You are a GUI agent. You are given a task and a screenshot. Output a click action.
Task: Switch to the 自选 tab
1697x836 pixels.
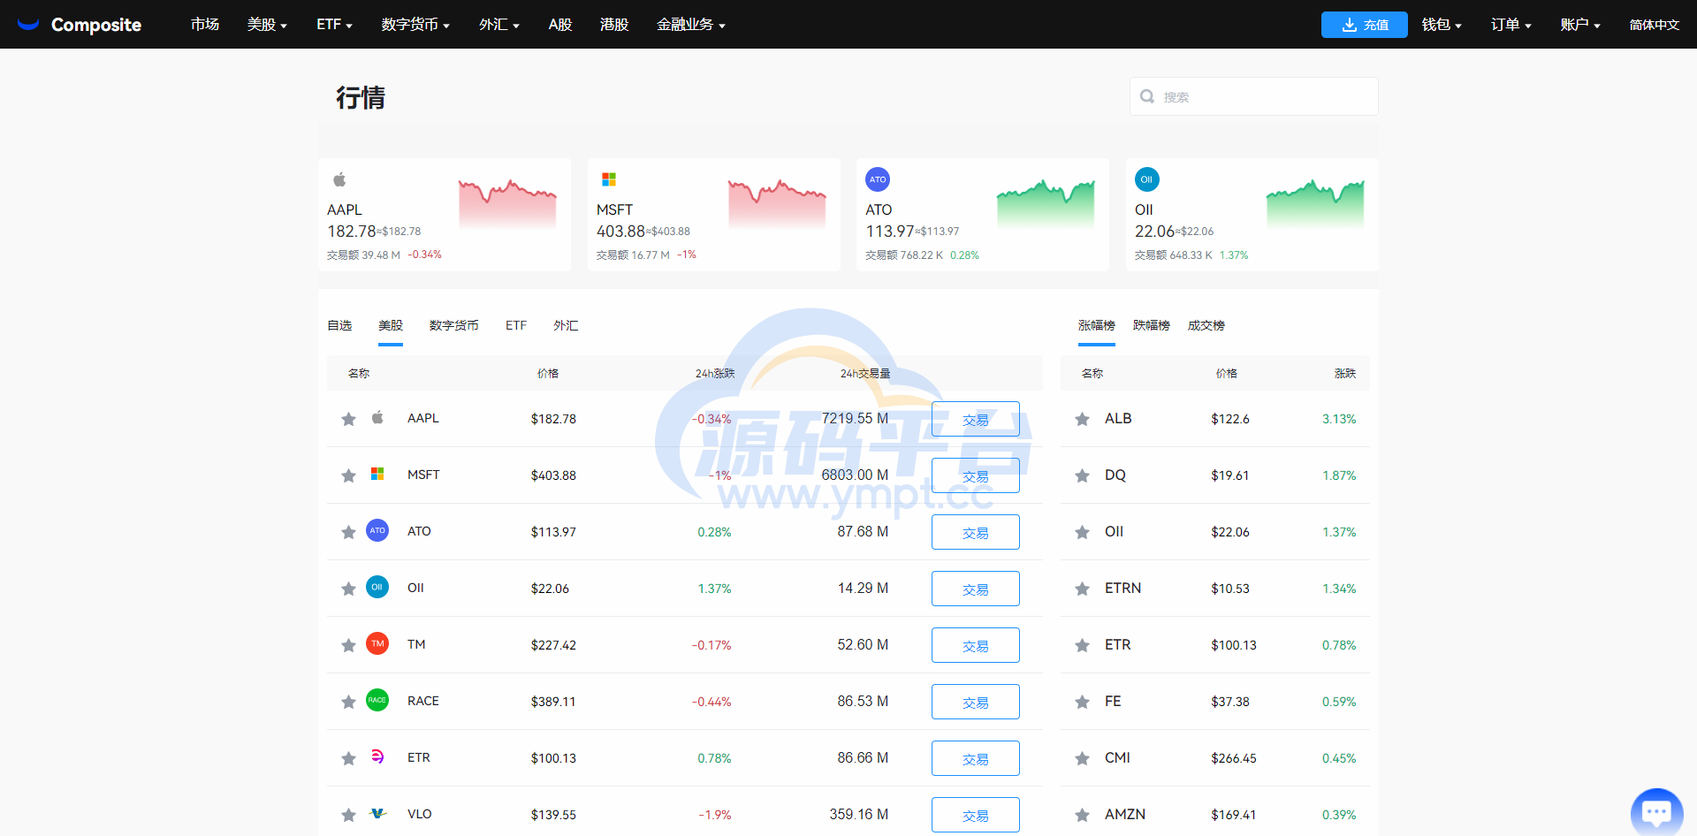[x=339, y=325]
